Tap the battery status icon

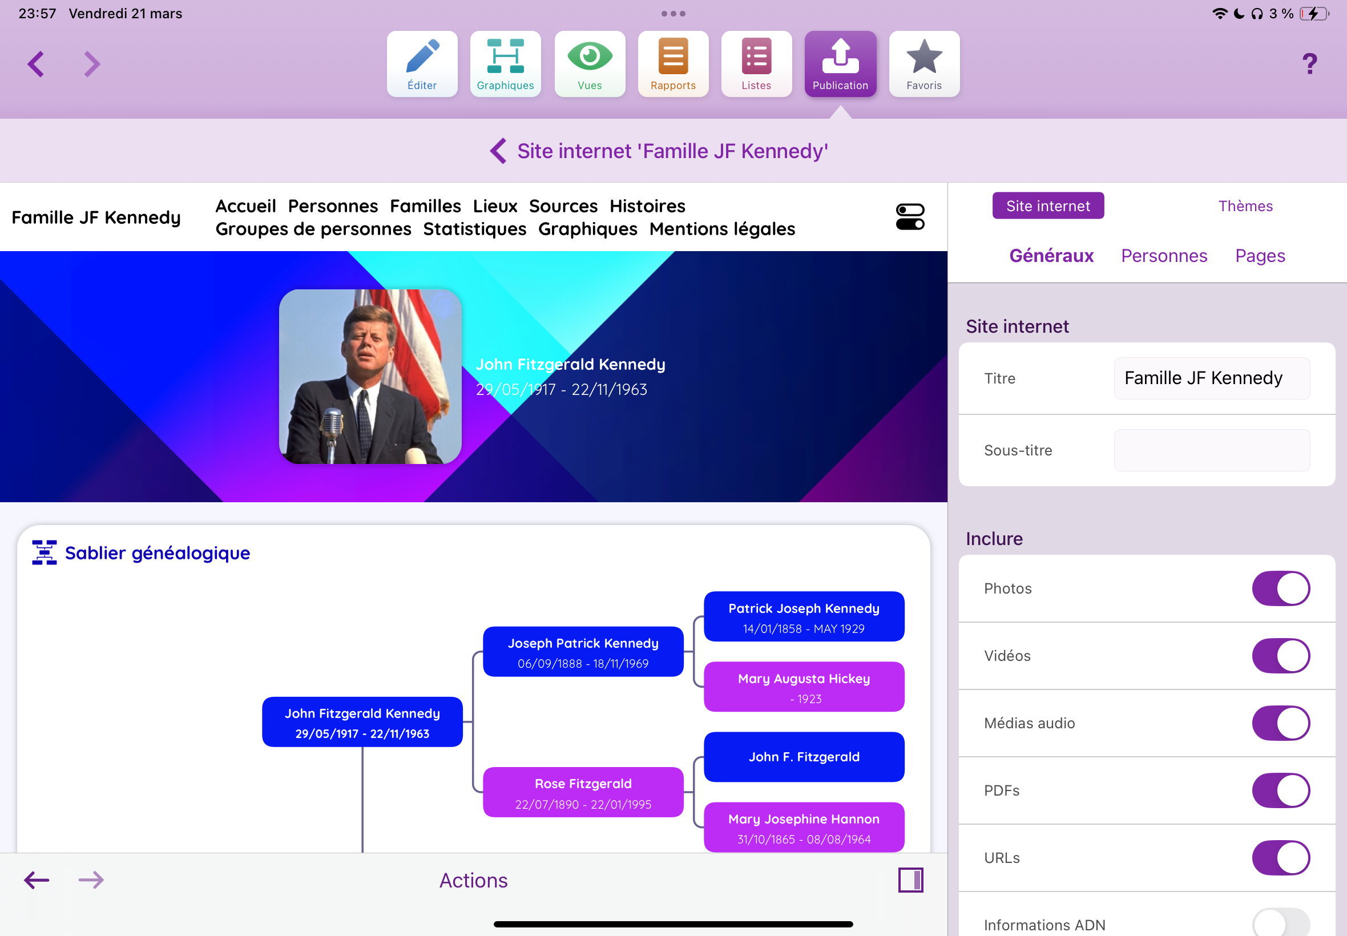(1313, 14)
